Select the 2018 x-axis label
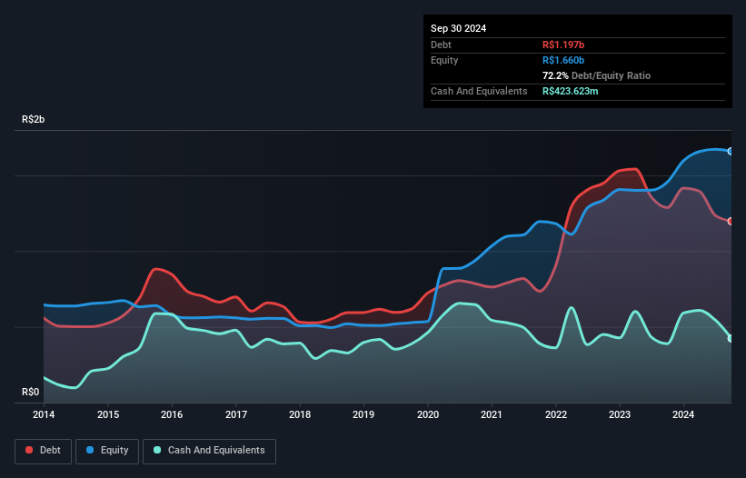746x478 pixels. pyautogui.click(x=300, y=414)
